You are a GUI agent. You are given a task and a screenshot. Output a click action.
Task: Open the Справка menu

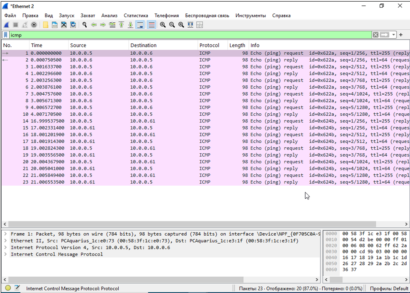tap(281, 16)
